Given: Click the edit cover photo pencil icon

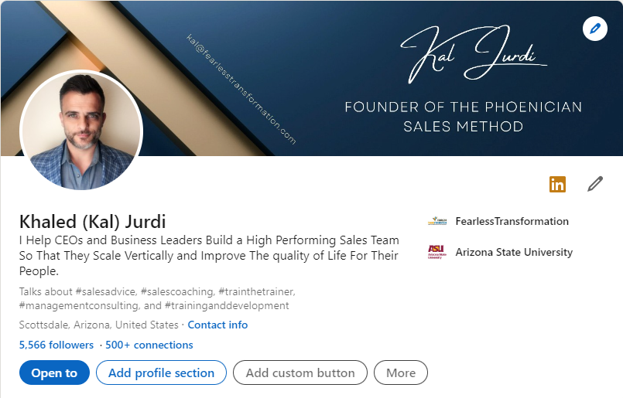Looking at the screenshot, I should pos(594,29).
